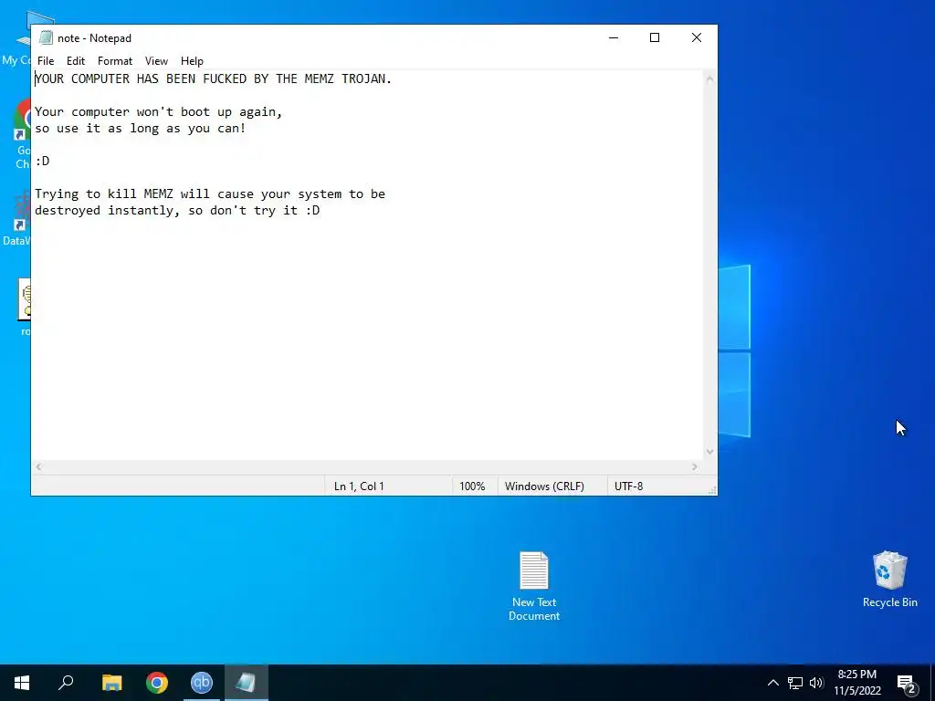Click the Notepad window resize grip
Viewport: 935px width, 701px height.
click(x=712, y=490)
